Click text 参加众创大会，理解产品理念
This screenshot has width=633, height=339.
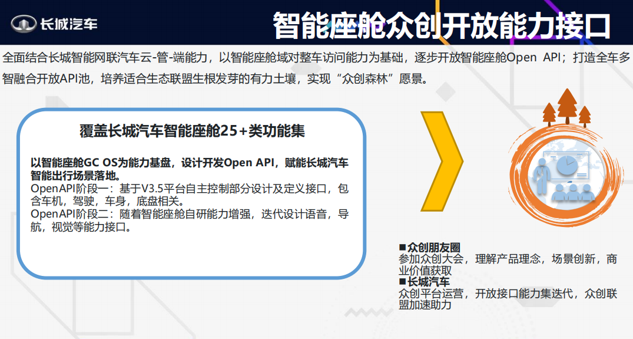point(469,259)
